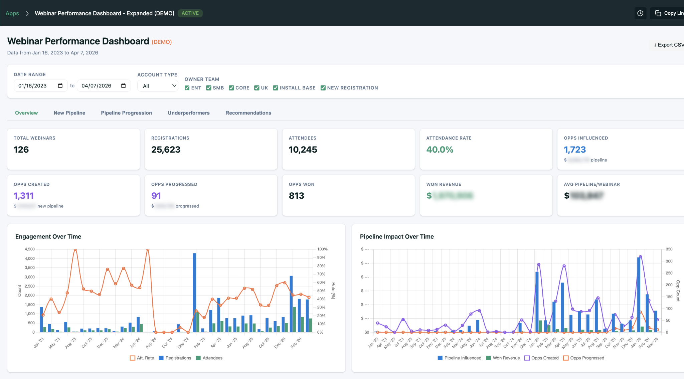Screen dimensions: 684x379
Task: Open the Underperformers tab
Action: point(188,113)
